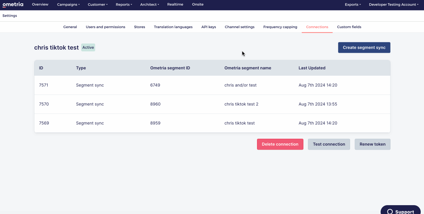Click the Settings breadcrumb
This screenshot has height=214, width=424.
pyautogui.click(x=10, y=16)
